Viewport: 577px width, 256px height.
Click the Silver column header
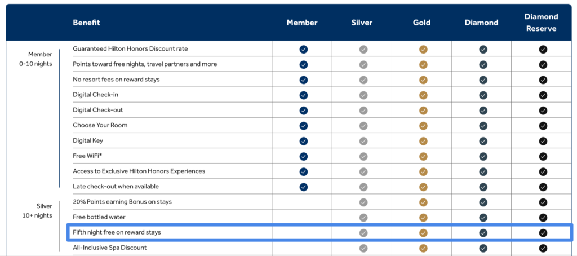(362, 23)
